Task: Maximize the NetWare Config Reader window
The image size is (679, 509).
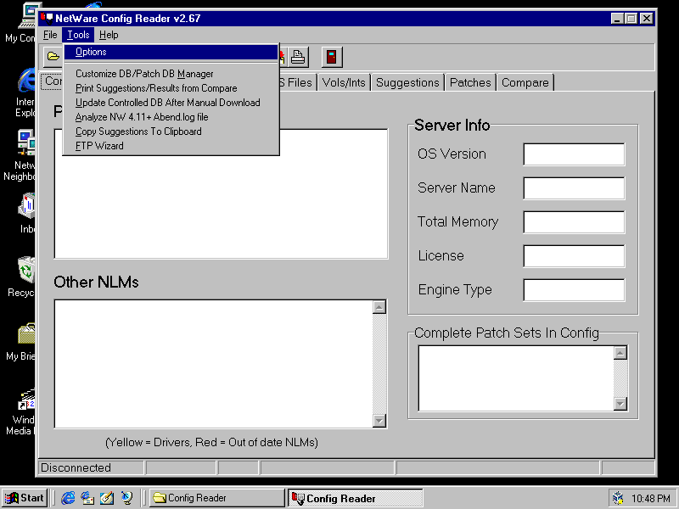Action: (x=631, y=18)
